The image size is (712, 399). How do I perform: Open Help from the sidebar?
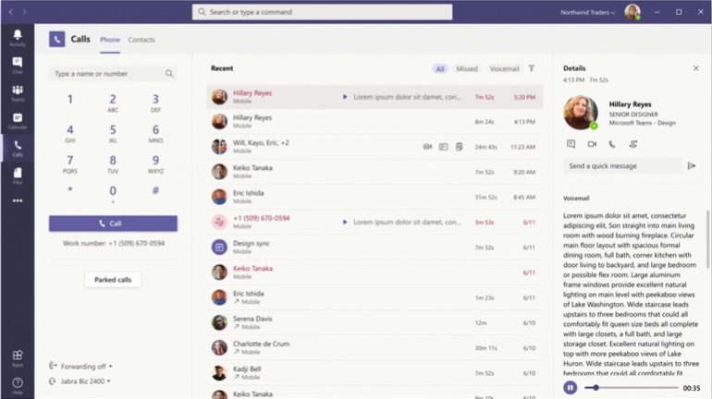(18, 386)
